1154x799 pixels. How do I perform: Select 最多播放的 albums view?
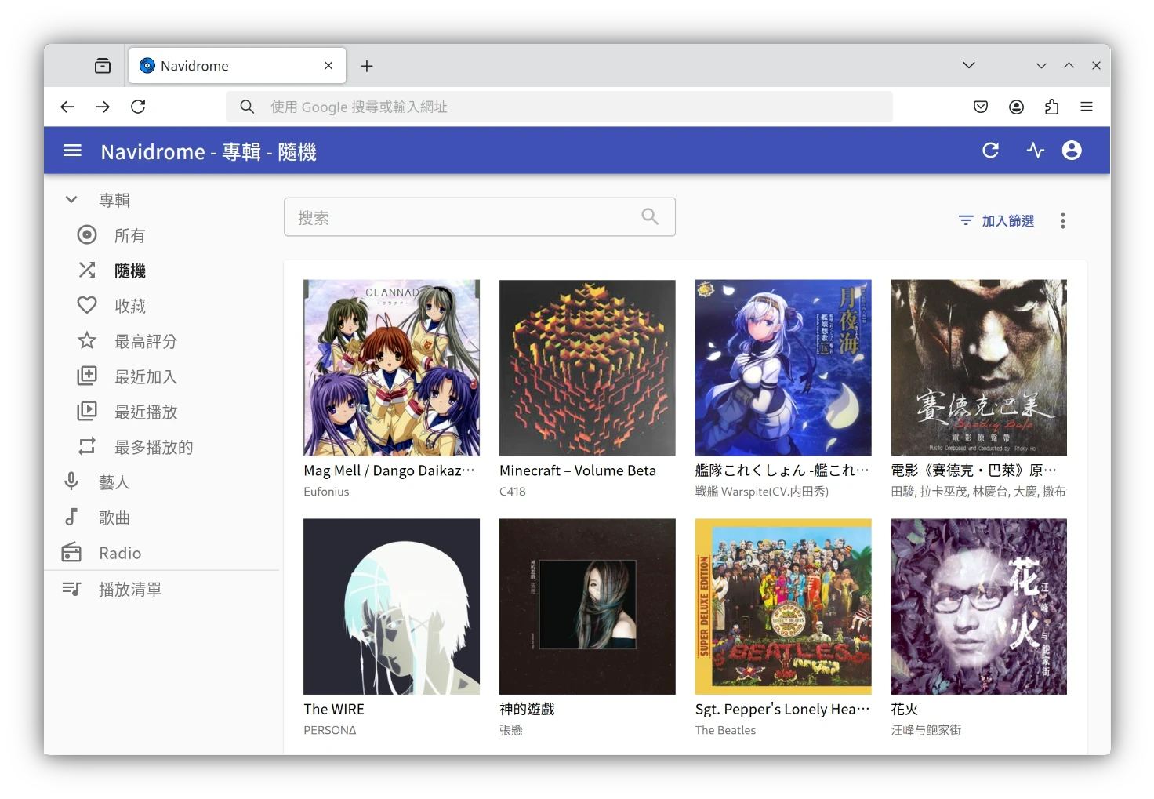point(154,448)
